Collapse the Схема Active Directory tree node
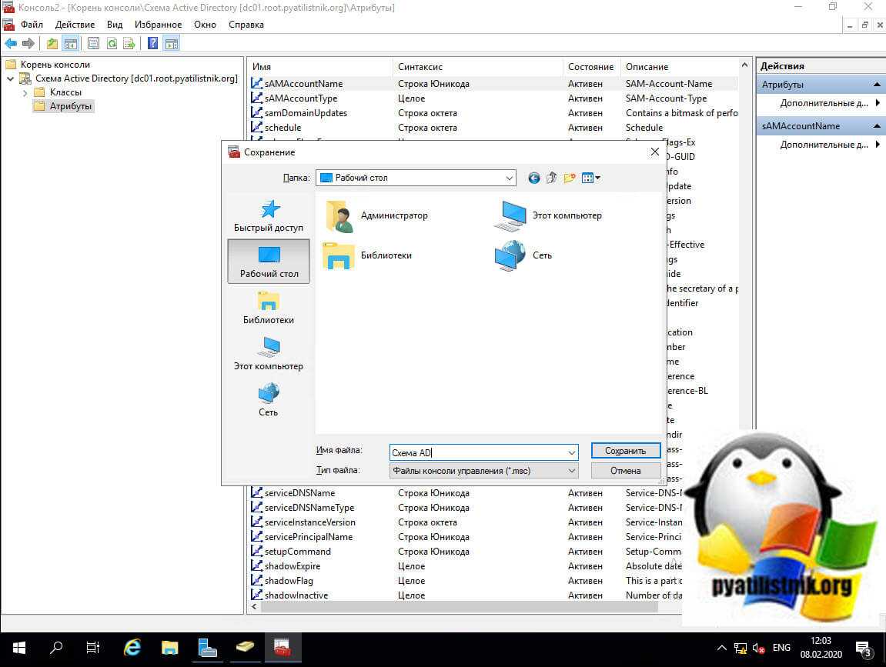Image resolution: width=886 pixels, height=667 pixels. pos(10,78)
